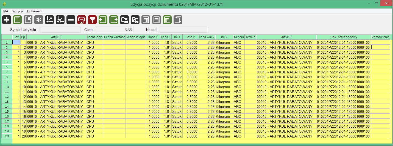Screen dimensions: 393x146
Task: Click the green table grid icon
Action: coord(167,20)
